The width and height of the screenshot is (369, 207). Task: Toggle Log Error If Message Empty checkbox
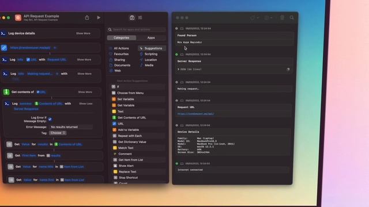(50, 119)
